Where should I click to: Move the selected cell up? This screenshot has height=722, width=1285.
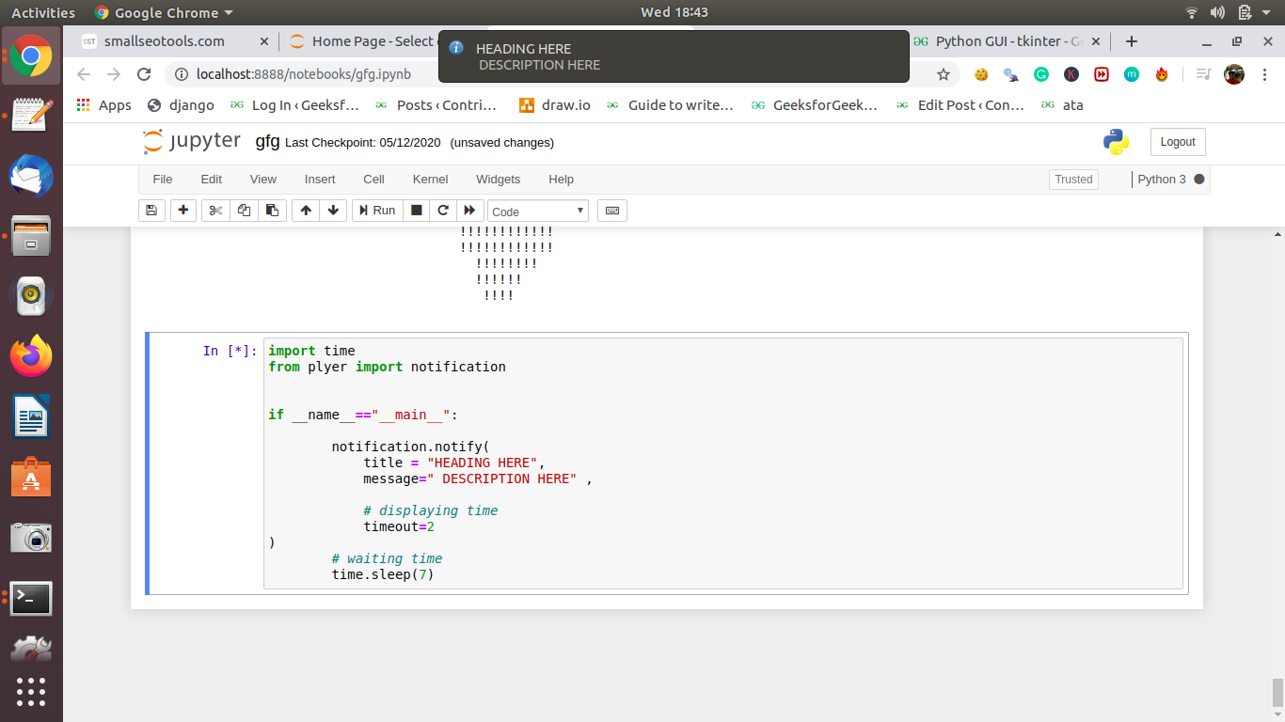pos(306,211)
